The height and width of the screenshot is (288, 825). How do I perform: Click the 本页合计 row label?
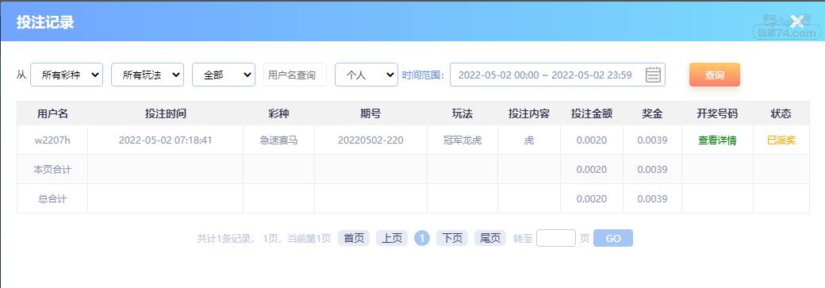pos(52,170)
